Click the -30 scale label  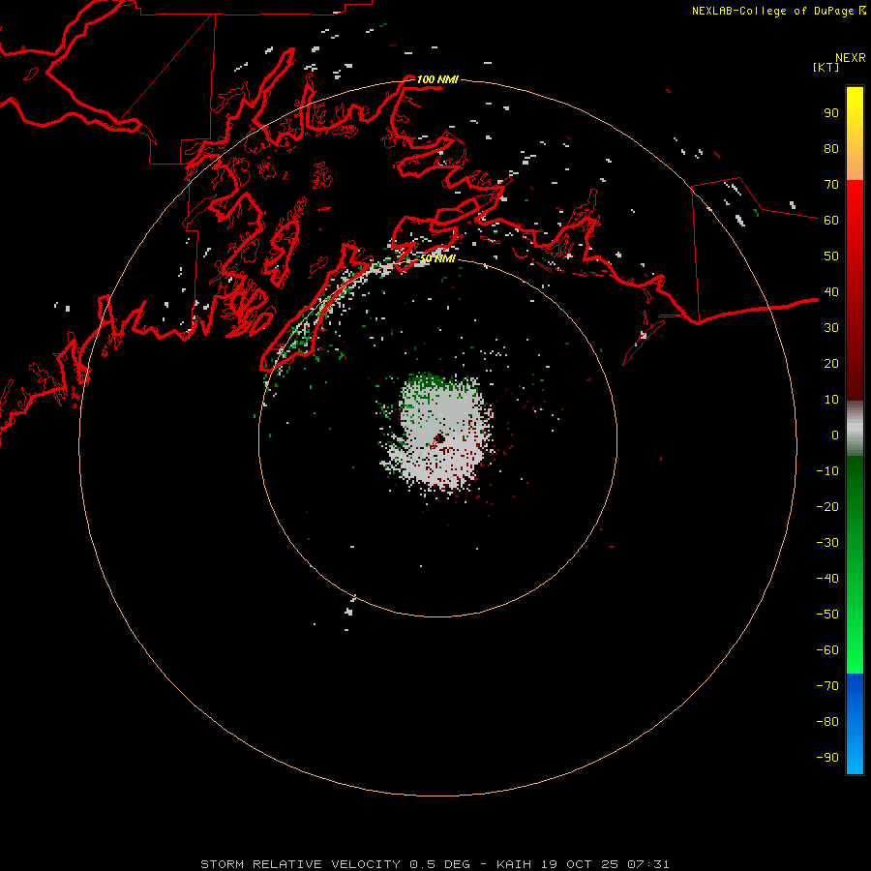(827, 543)
